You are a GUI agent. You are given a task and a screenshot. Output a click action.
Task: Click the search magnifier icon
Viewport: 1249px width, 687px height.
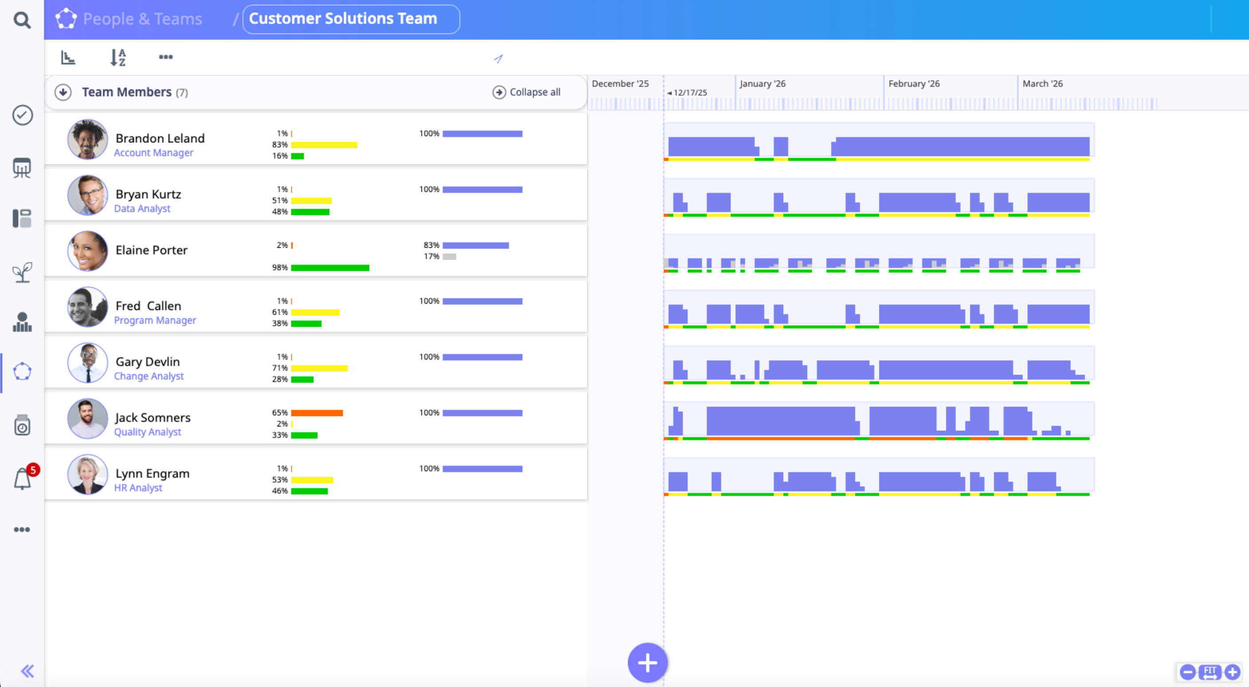[22, 20]
